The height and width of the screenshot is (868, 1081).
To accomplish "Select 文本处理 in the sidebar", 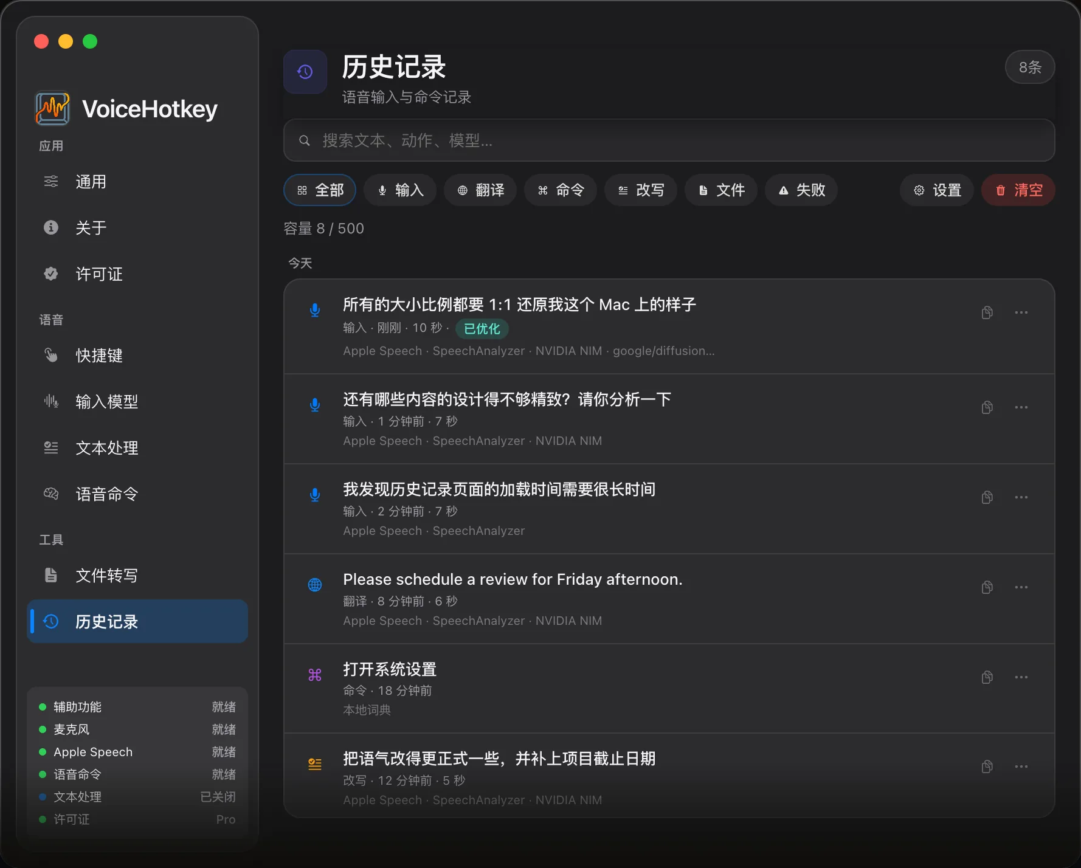I will coord(137,448).
